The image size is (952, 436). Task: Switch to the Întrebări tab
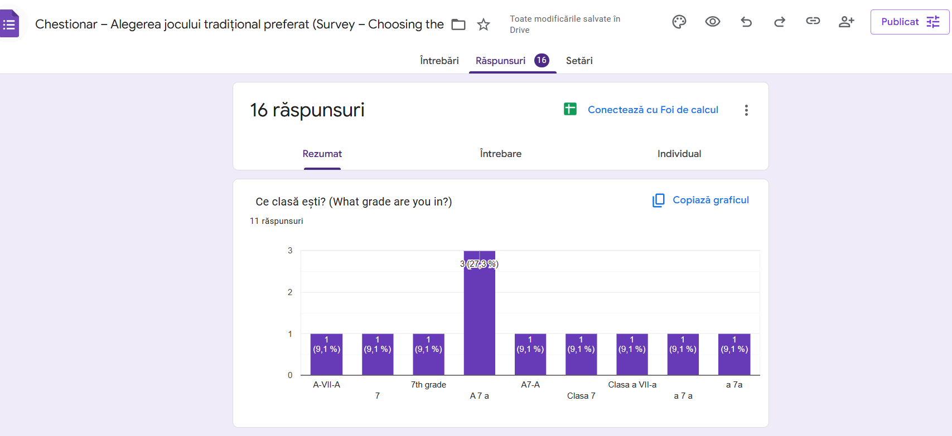point(439,61)
